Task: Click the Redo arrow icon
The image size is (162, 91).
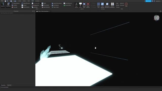Action: pos(9,1)
